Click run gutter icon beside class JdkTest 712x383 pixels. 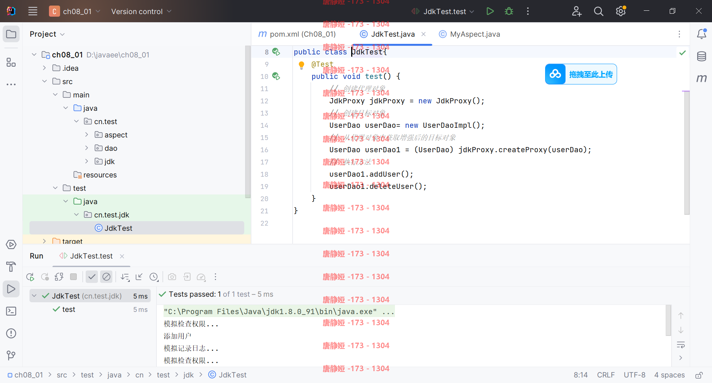click(x=276, y=52)
